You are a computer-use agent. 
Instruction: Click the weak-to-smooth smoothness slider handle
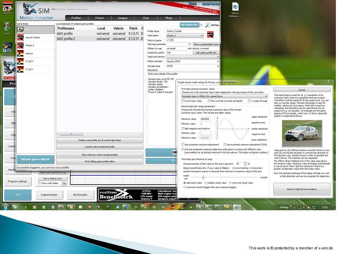pos(203,177)
